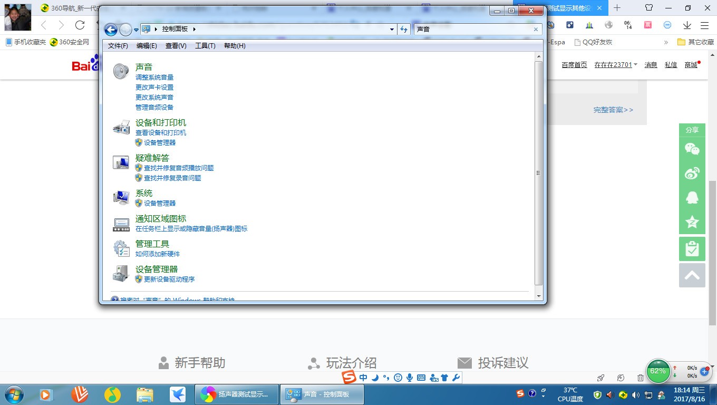Click 完整答案>> link on webpage
Viewport: 717px width, 405px height.
[x=613, y=110]
